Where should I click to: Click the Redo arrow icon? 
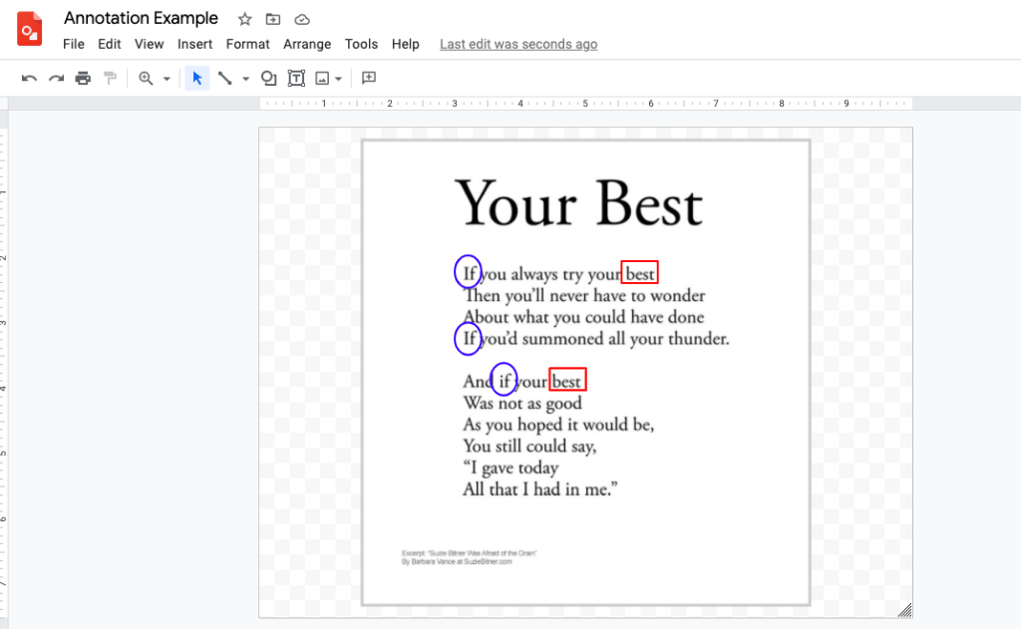pyautogui.click(x=56, y=79)
